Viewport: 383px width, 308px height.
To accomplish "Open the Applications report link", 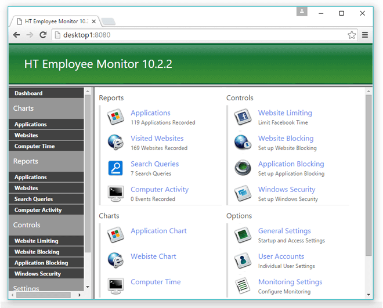I will (150, 113).
